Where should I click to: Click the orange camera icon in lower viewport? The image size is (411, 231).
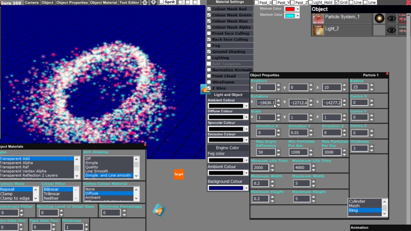[x=159, y=210]
